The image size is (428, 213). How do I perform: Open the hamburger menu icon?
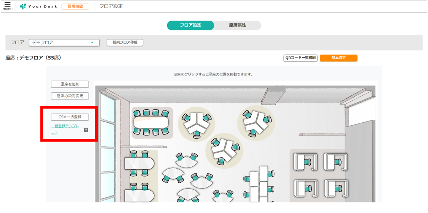[x=7, y=6]
